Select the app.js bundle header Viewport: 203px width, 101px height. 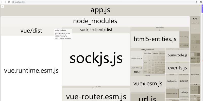tap(100, 10)
